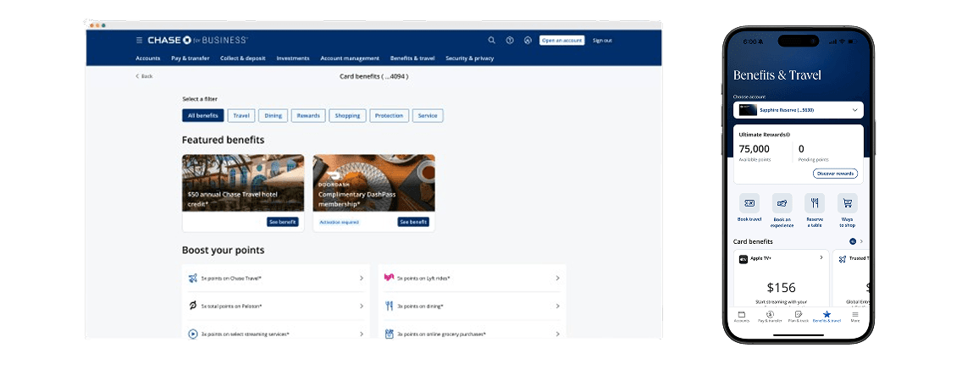This screenshot has height=370, width=962.
Task: Open the hamburger menu beside the Chase logo
Action: click(139, 41)
